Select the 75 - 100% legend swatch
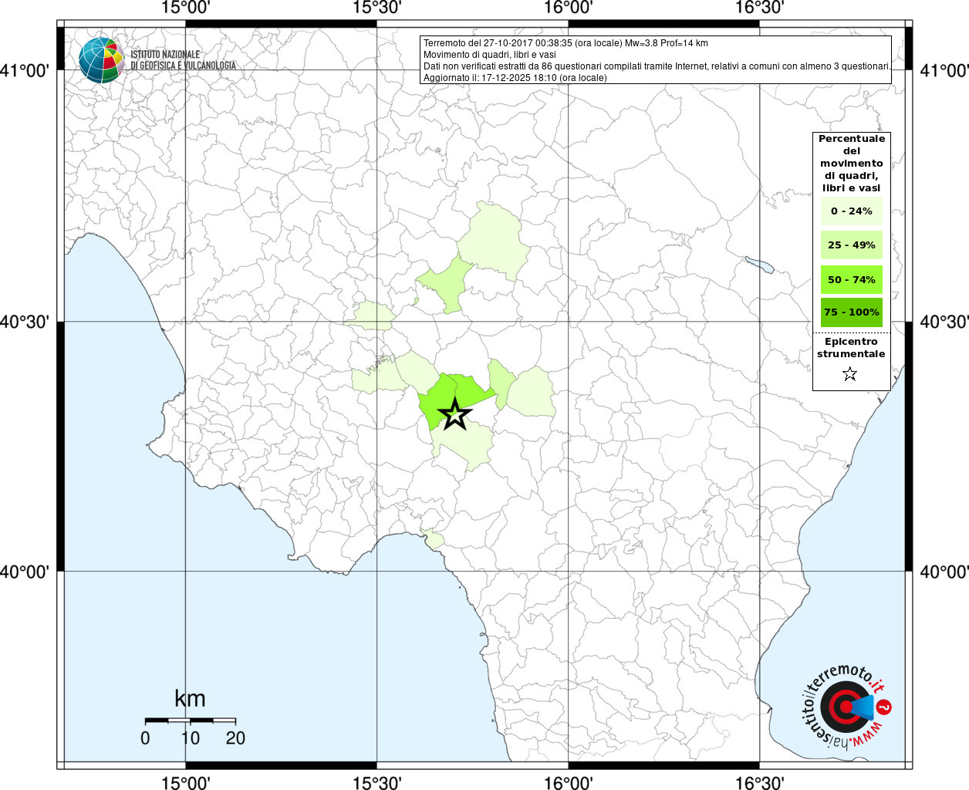The width and height of the screenshot is (969, 790). [851, 312]
